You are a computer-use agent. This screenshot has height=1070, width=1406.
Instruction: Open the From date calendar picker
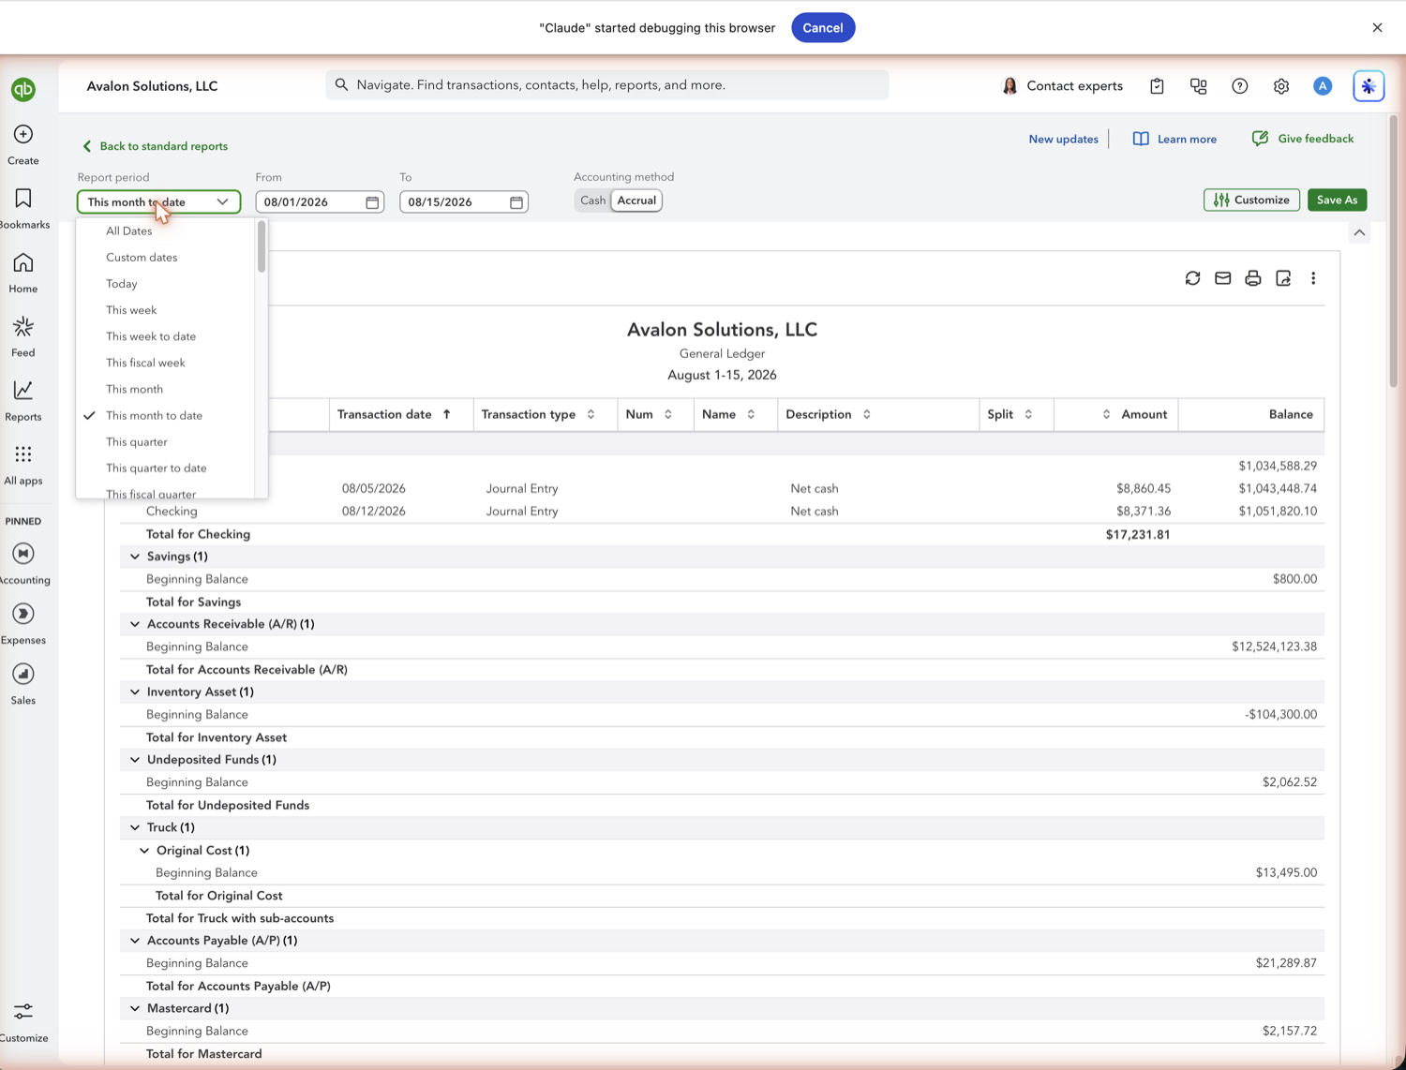click(372, 202)
